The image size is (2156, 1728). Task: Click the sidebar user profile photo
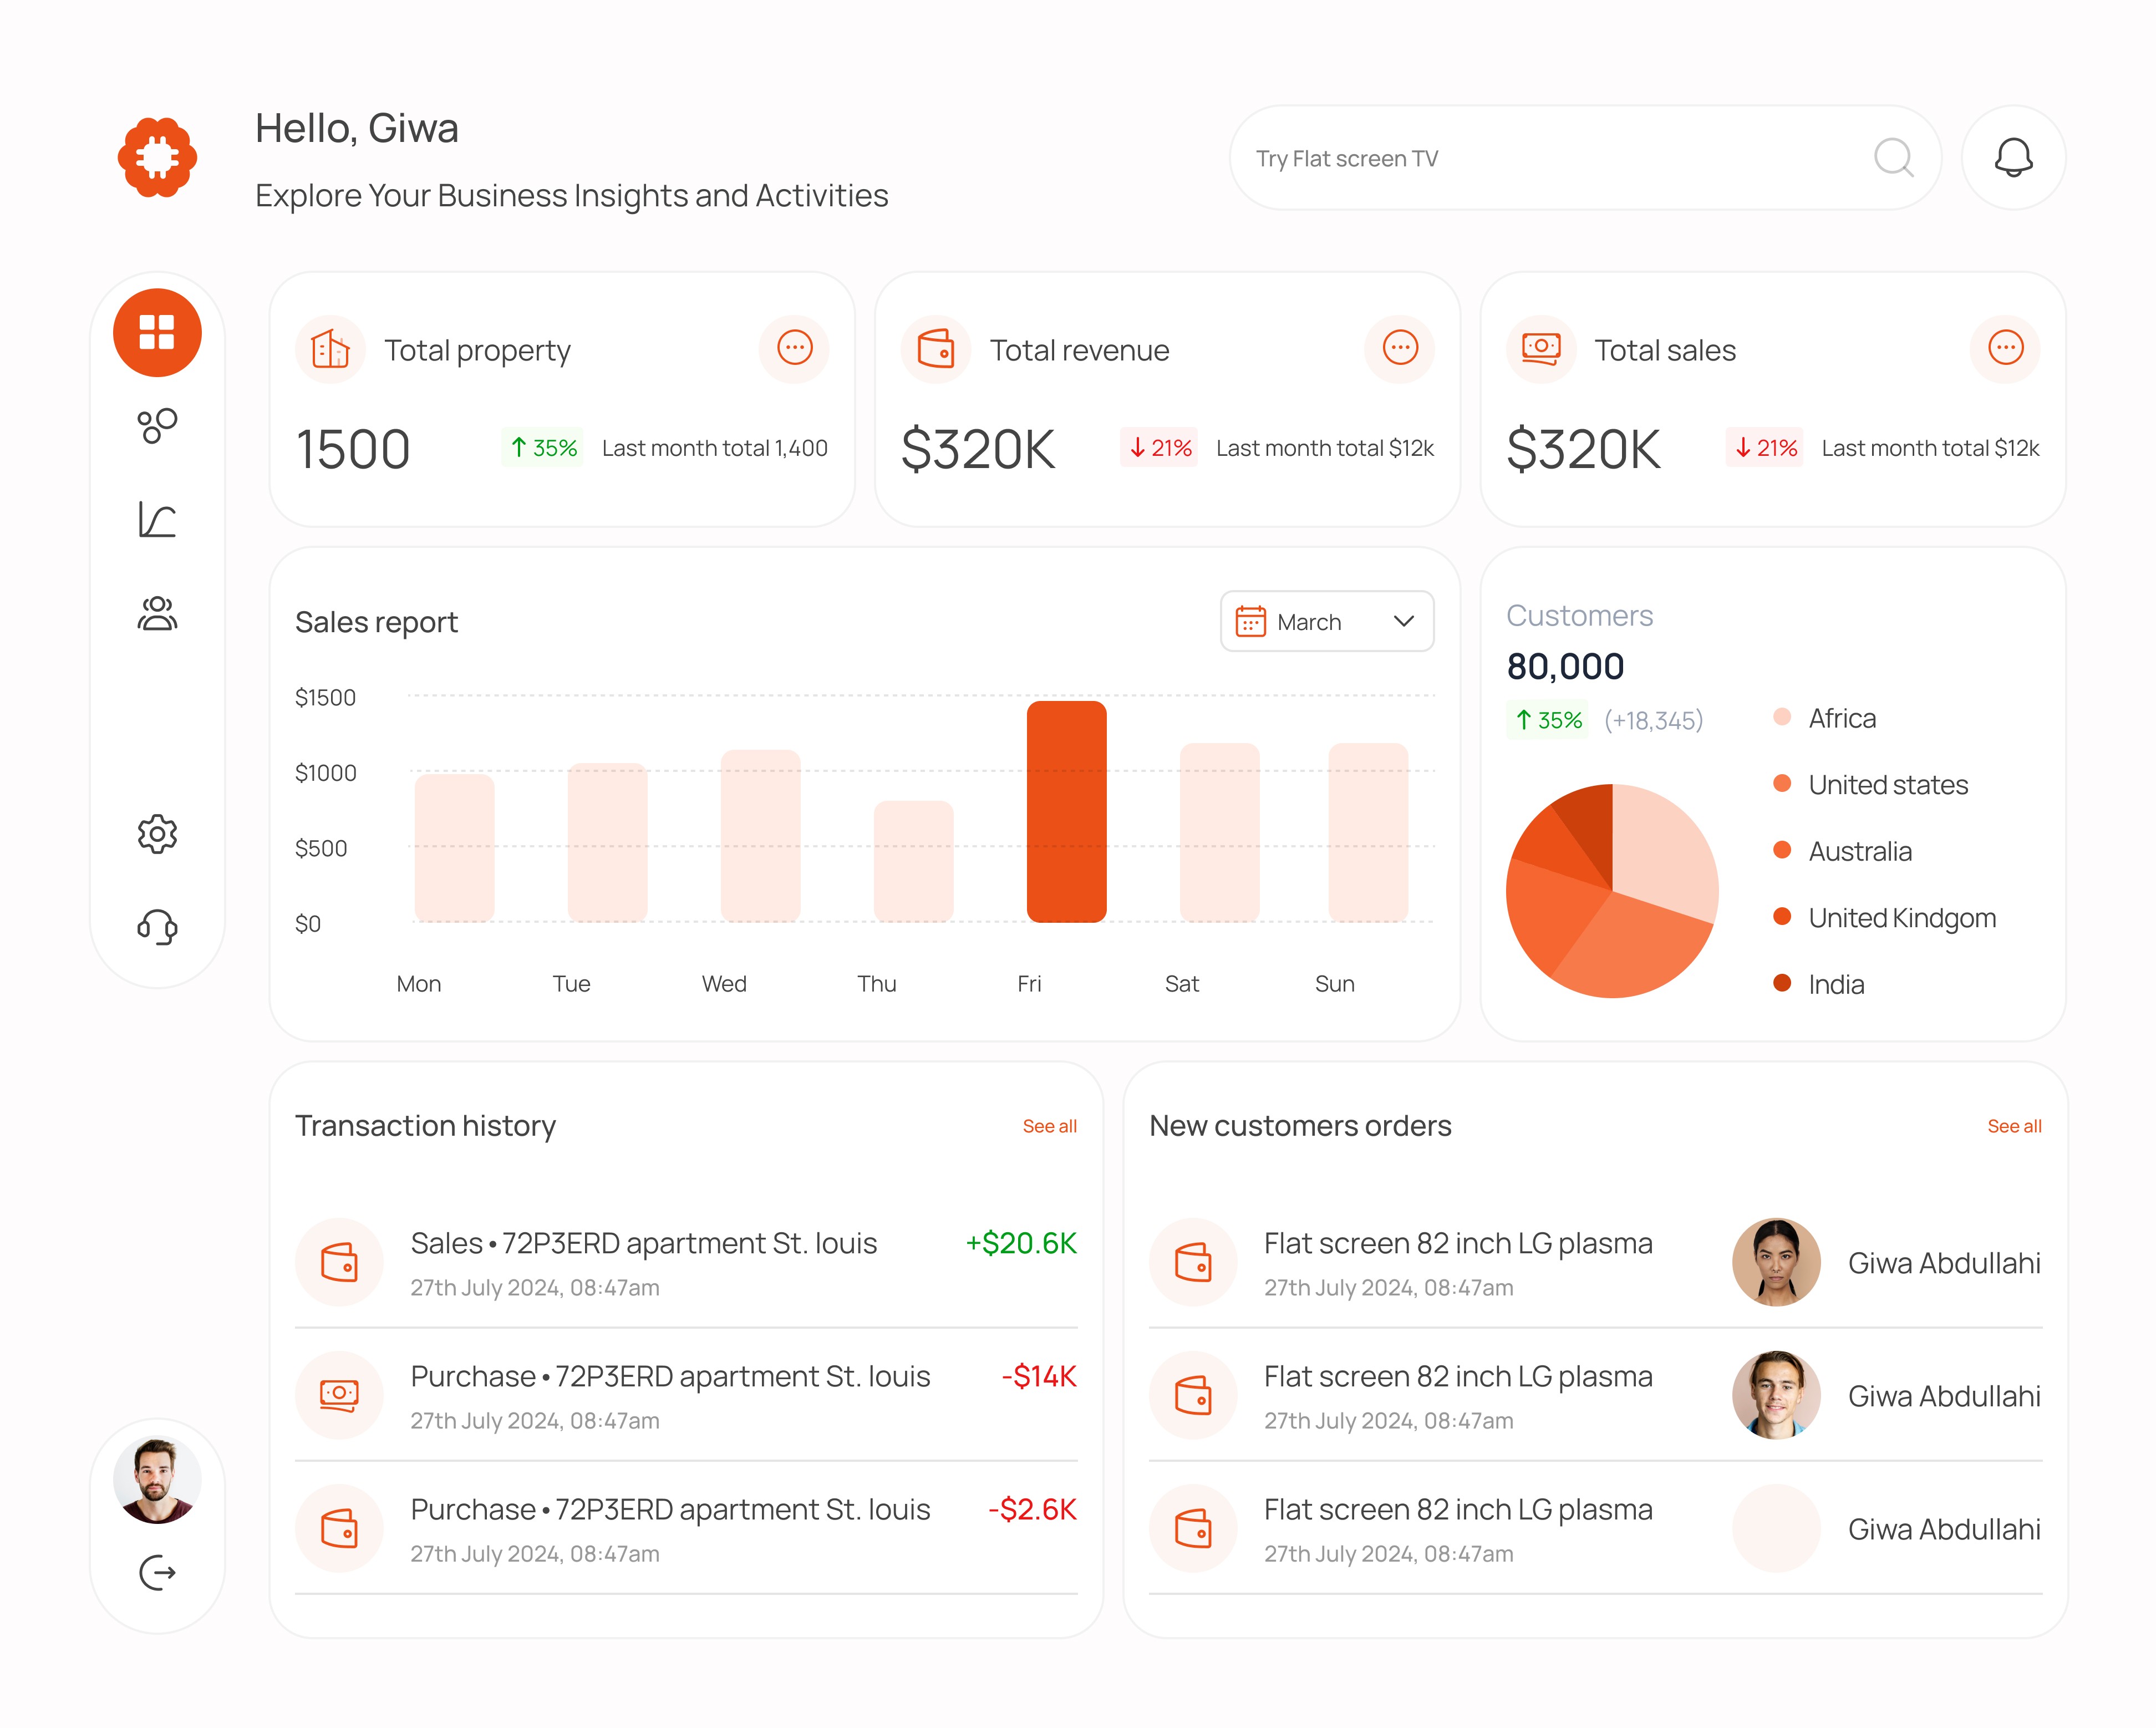click(157, 1480)
